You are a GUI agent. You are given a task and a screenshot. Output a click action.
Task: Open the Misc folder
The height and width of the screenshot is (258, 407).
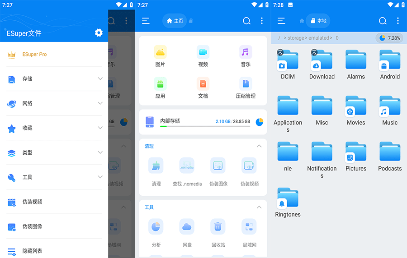pyautogui.click(x=322, y=111)
